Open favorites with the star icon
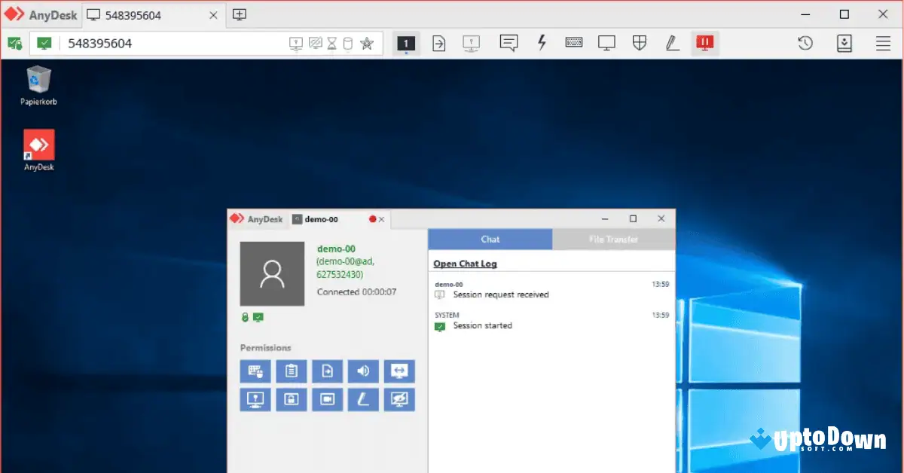Viewport: 904px width, 473px height. [x=367, y=43]
